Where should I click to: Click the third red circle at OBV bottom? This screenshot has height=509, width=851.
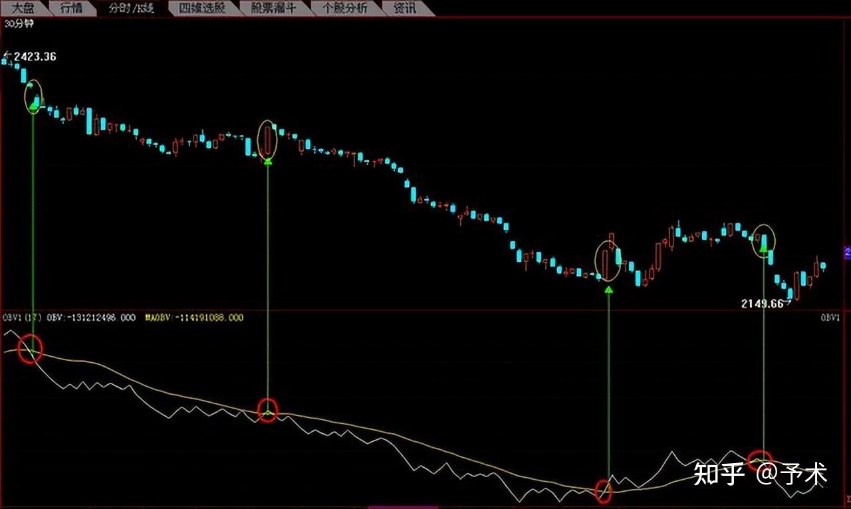pos(603,490)
